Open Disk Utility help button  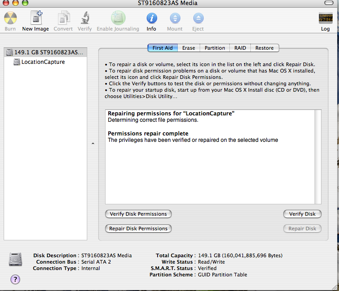pos(15,279)
